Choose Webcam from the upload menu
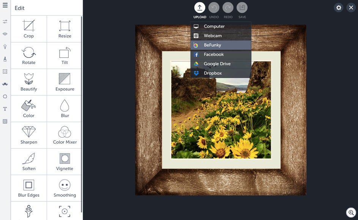The height and width of the screenshot is (220, 358). [x=221, y=36]
